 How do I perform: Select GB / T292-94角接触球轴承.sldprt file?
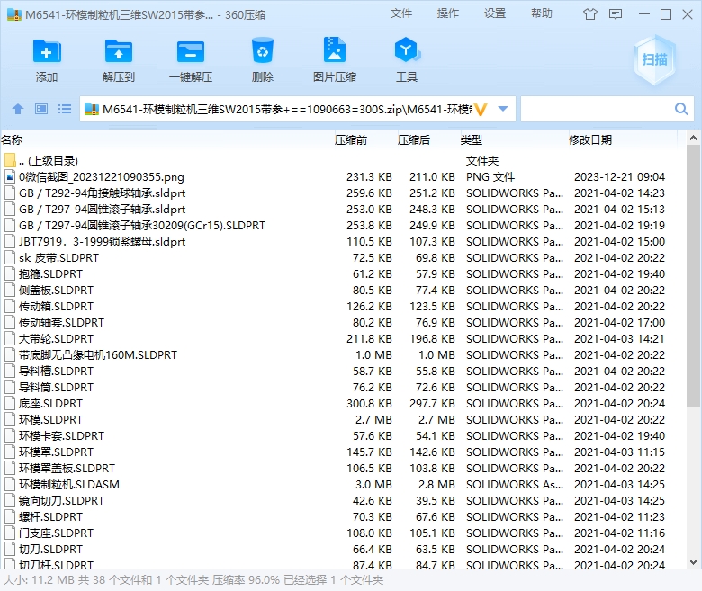(343, 193)
